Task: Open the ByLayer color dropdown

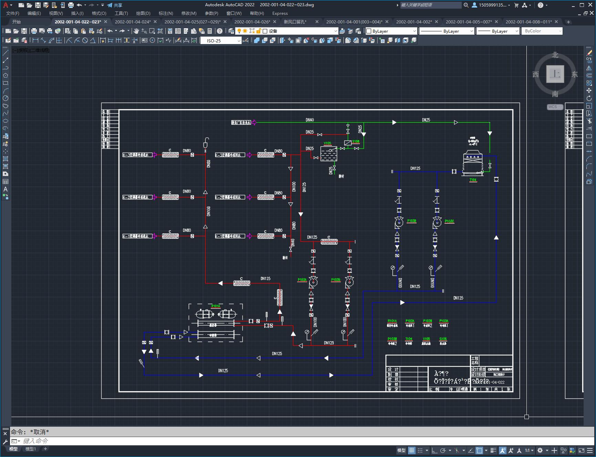Action: 391,31
